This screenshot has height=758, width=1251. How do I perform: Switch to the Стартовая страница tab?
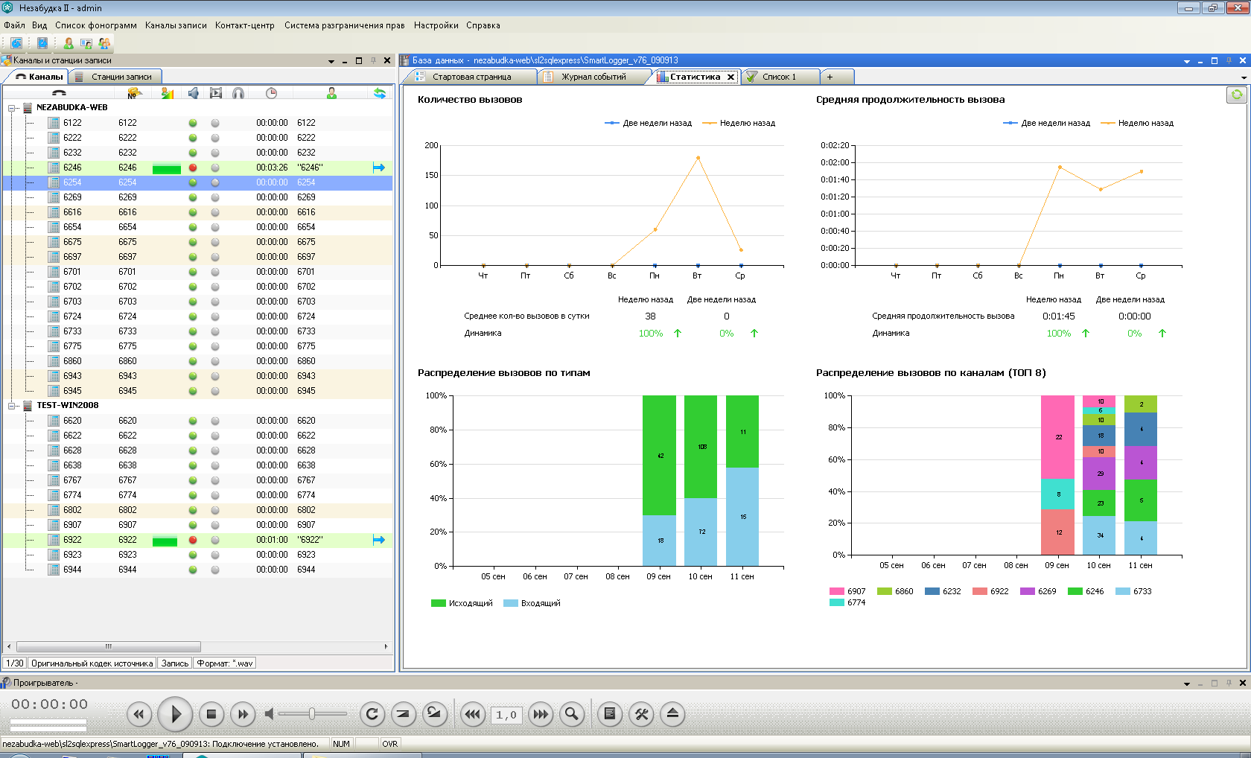pyautogui.click(x=471, y=77)
